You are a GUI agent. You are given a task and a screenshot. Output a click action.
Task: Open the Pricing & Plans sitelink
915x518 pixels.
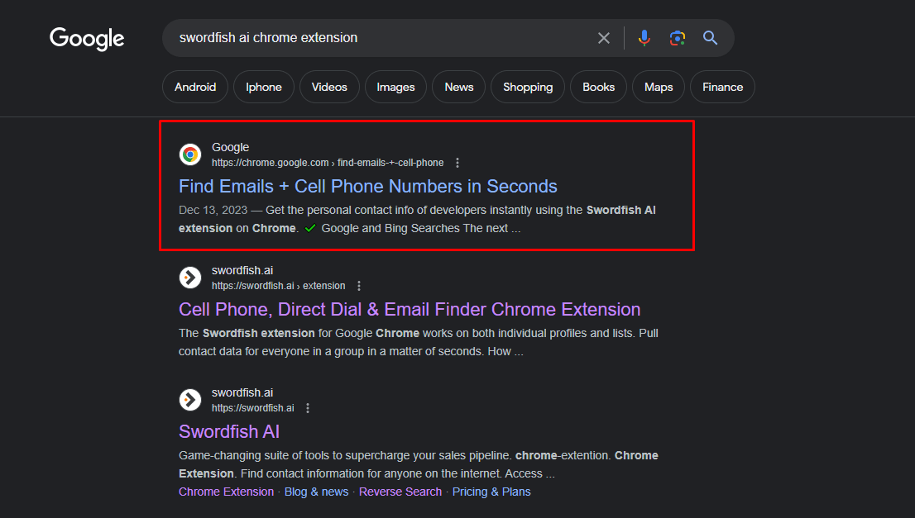pyautogui.click(x=491, y=492)
